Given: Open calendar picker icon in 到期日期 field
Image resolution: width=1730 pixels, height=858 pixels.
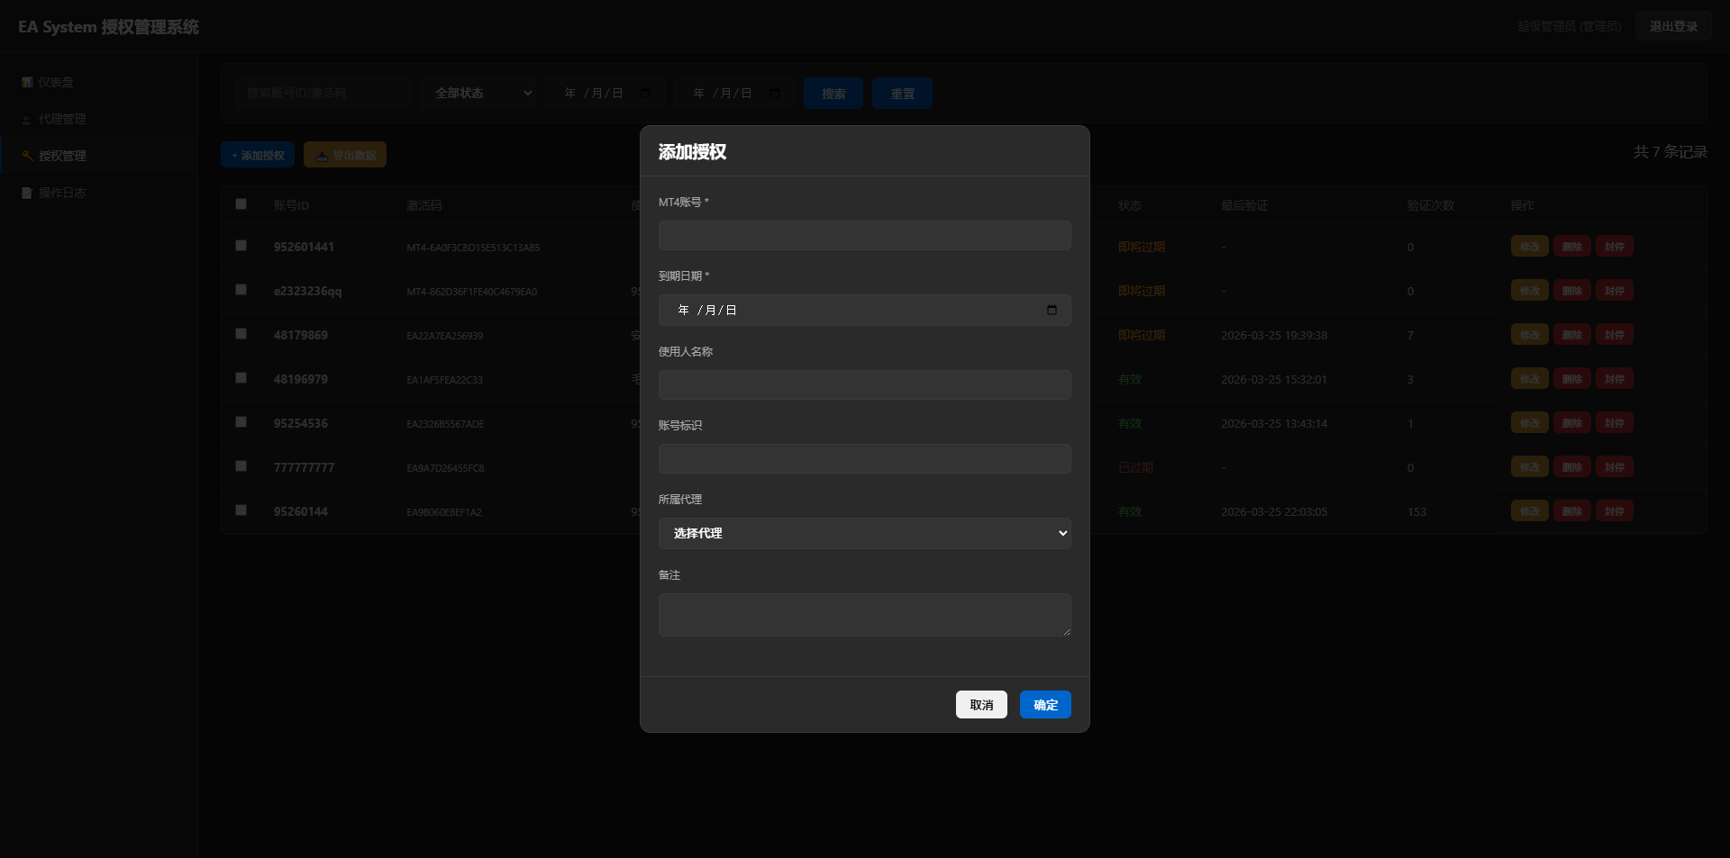Looking at the screenshot, I should tap(1052, 311).
